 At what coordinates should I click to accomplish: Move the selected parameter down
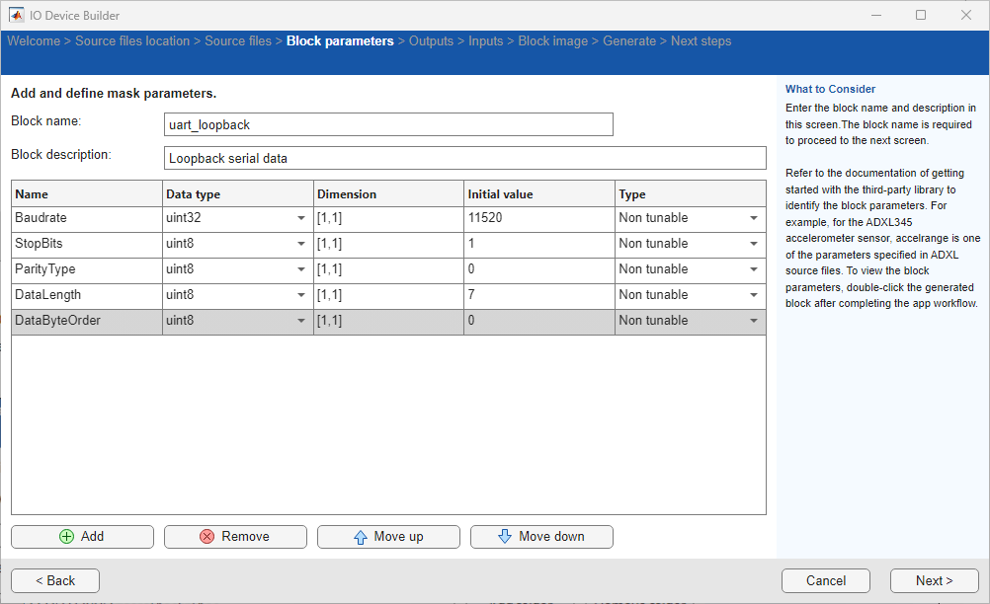(x=541, y=536)
